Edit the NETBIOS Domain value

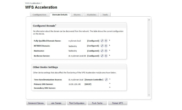coord(102,46)
